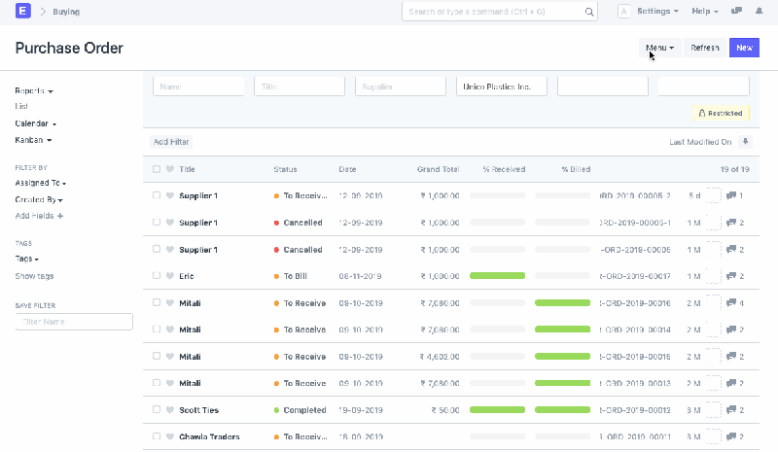
Task: Click the Unico Plastics Inc. company filter
Action: click(x=502, y=87)
